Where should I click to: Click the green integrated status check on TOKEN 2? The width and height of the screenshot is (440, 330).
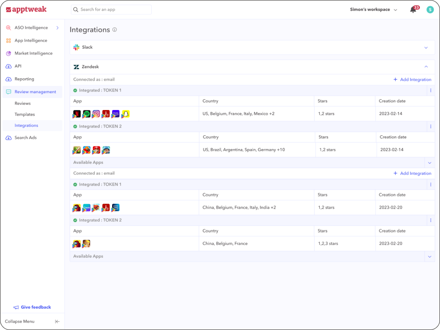75,126
